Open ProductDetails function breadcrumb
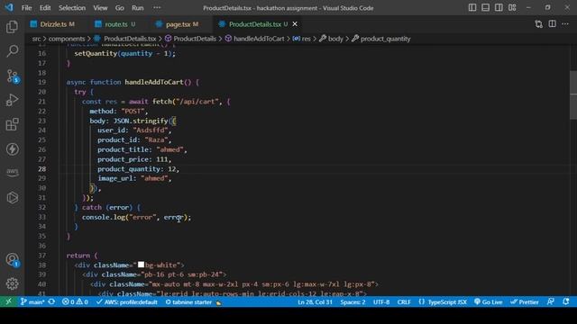Viewport: 577px width, 324px height. [190, 39]
